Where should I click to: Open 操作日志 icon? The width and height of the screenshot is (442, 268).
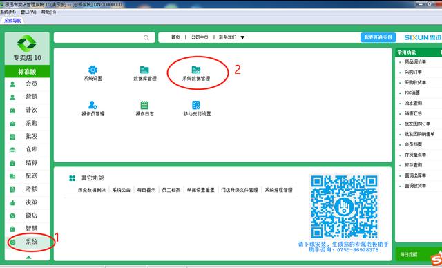click(x=144, y=105)
